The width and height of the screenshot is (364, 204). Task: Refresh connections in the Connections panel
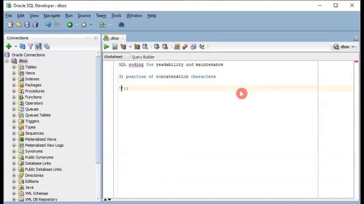point(23,46)
